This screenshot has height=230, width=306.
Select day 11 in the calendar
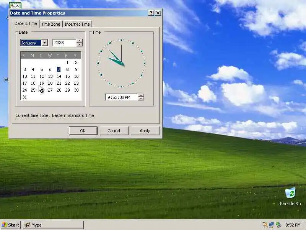click(33, 76)
